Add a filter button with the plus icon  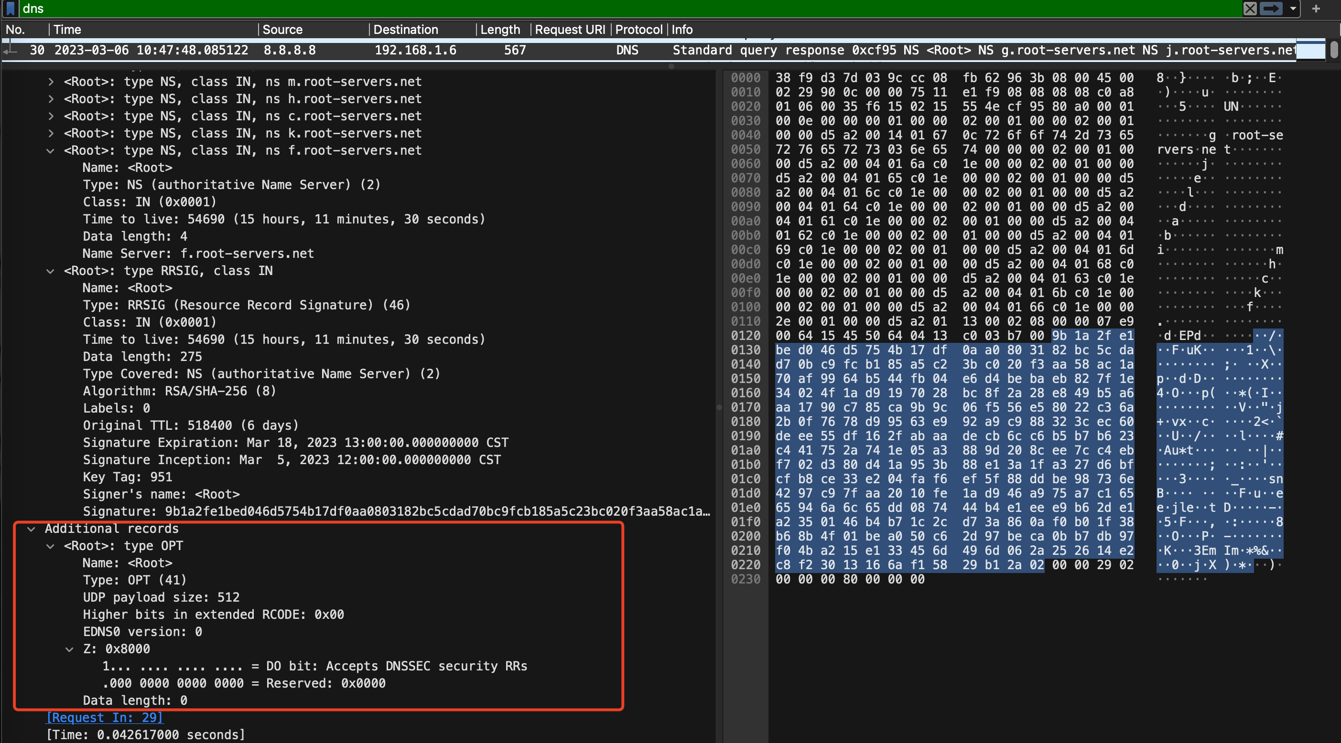(x=1316, y=8)
